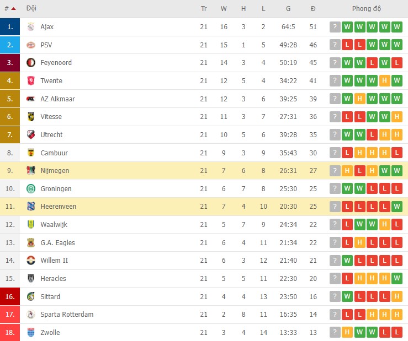Viewport: 408px width, 341px height.
Task: Click the Ajax club logo
Action: pos(31,27)
